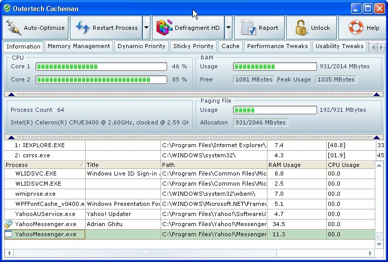Expand the Restart Process dropdown arrow
Image resolution: width=388 pixels, height=262 pixels.
pyautogui.click(x=146, y=28)
